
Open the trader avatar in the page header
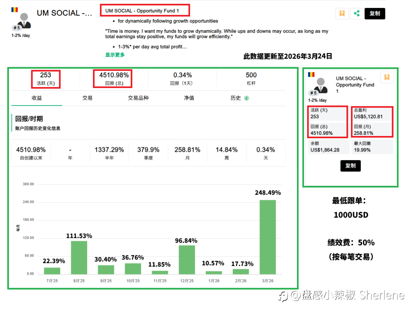(24, 21)
